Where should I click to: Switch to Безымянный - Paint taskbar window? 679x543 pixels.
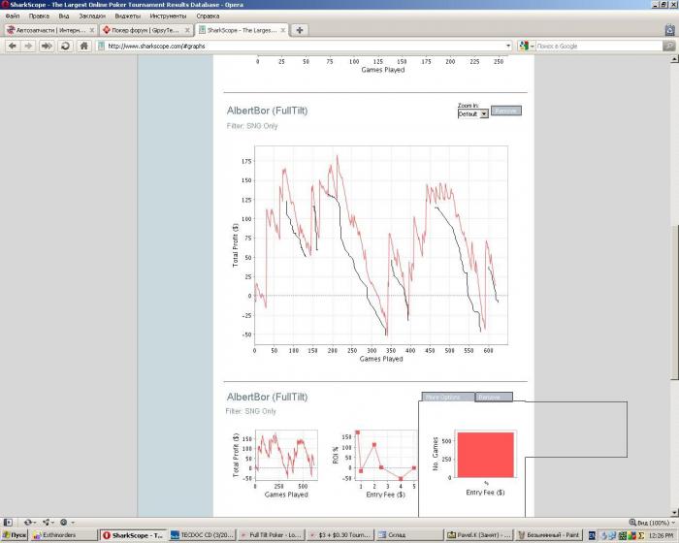[x=548, y=535]
